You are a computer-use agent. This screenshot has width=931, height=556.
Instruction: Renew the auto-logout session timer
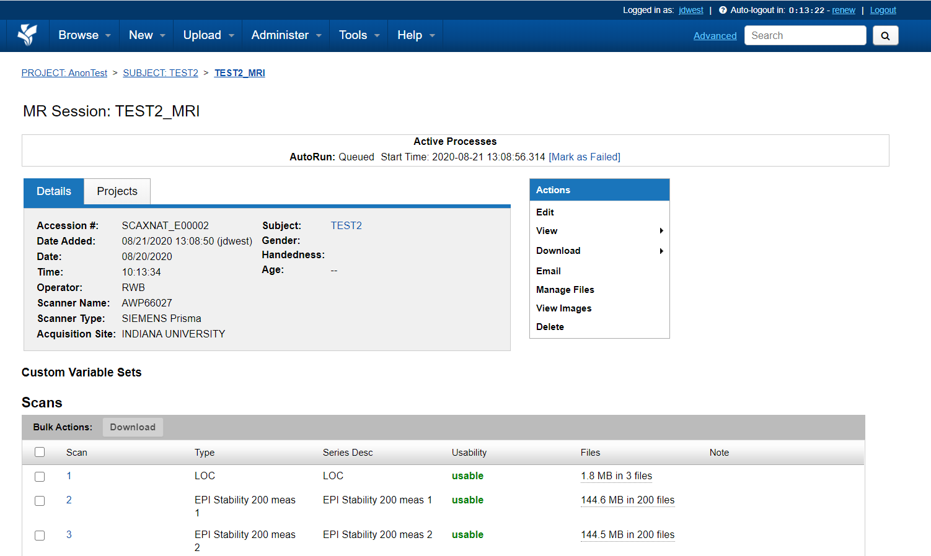point(843,10)
